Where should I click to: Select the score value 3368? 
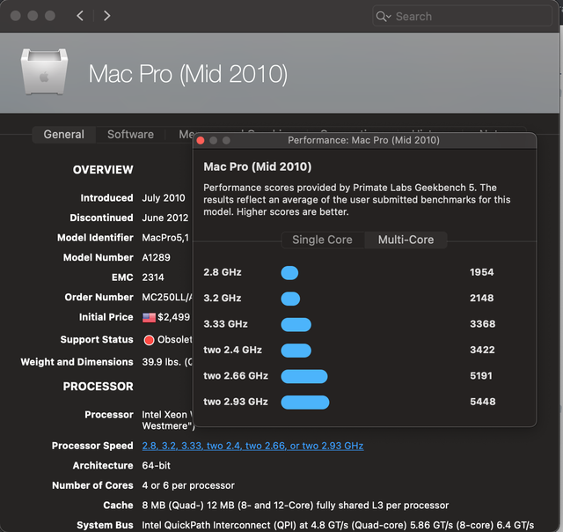pos(483,324)
